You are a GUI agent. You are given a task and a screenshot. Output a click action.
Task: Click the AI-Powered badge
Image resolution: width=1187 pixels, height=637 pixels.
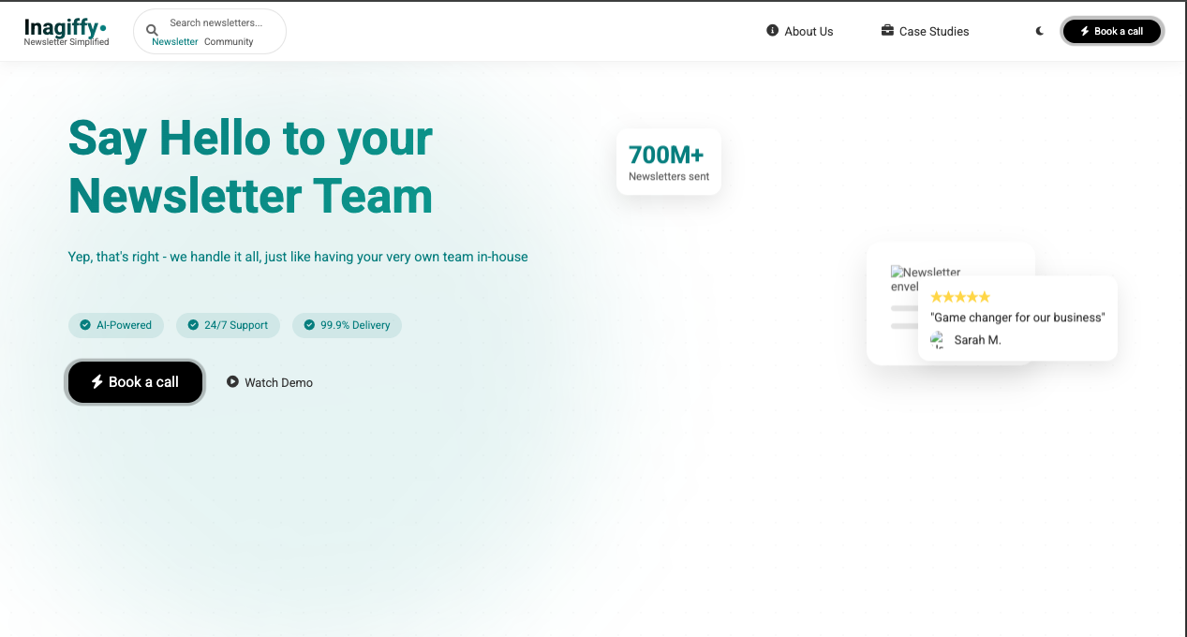click(x=116, y=325)
